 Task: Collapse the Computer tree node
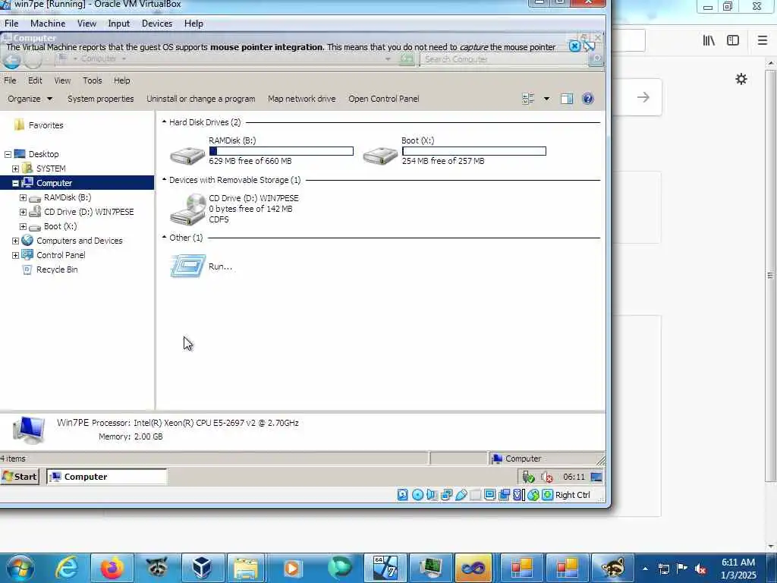(15, 183)
